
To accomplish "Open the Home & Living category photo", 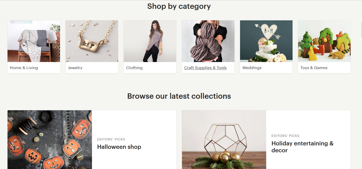I will (34, 41).
